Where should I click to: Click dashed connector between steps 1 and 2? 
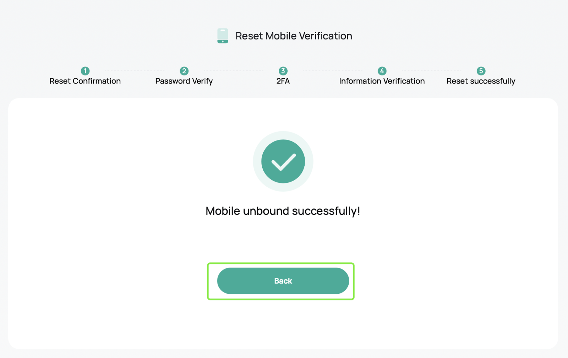pos(135,71)
